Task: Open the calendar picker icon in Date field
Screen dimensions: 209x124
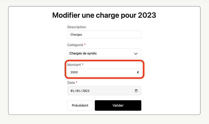Action: pyautogui.click(x=136, y=91)
